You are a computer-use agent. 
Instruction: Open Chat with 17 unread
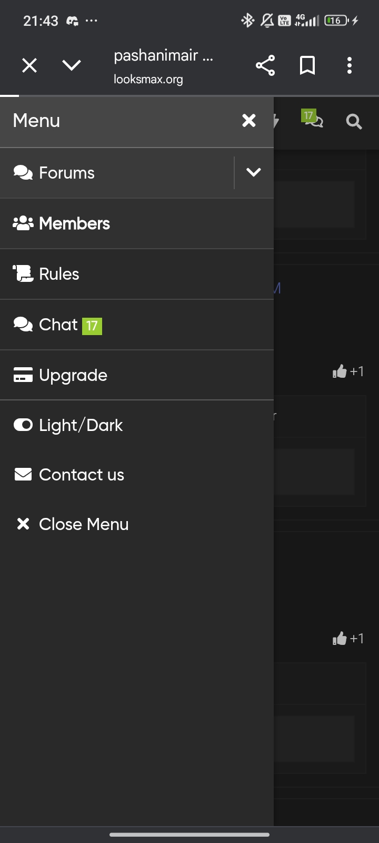point(58,325)
